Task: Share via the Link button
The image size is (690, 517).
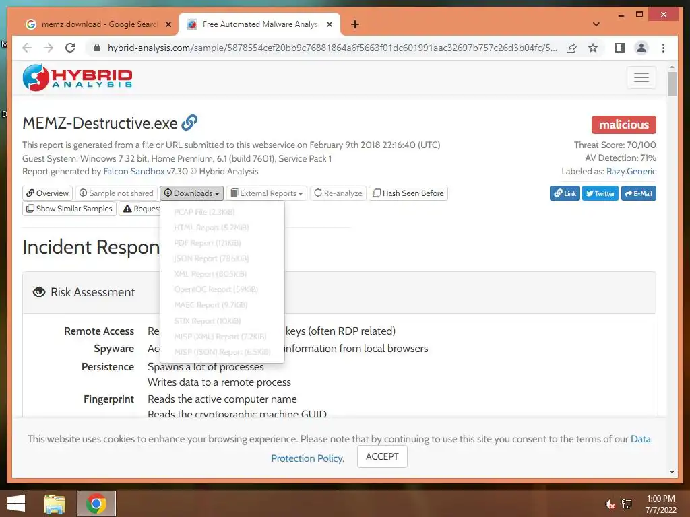Action: click(x=565, y=193)
